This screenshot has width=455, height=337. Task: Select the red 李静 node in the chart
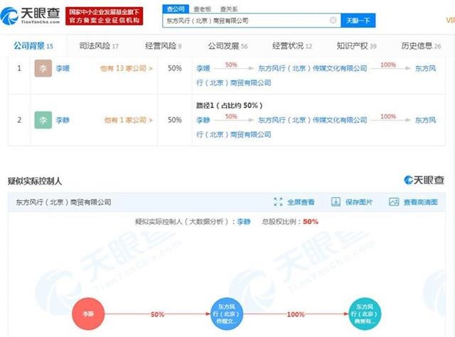click(89, 313)
